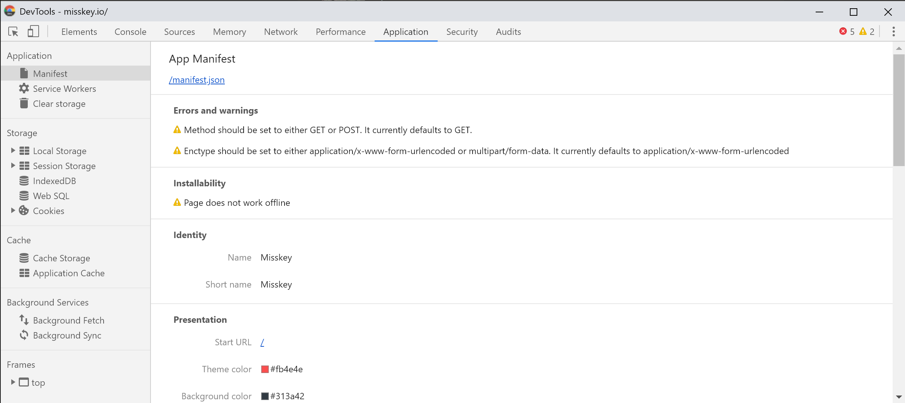Click the Background color #313a42 swatch

[265, 396]
